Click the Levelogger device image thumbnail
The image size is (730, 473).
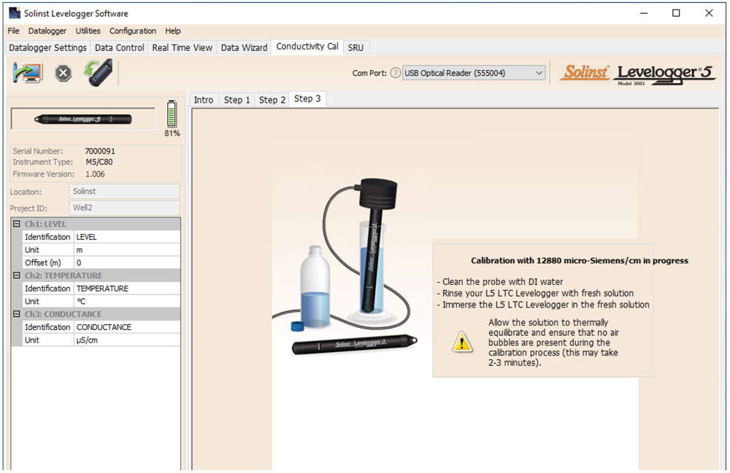point(83,119)
